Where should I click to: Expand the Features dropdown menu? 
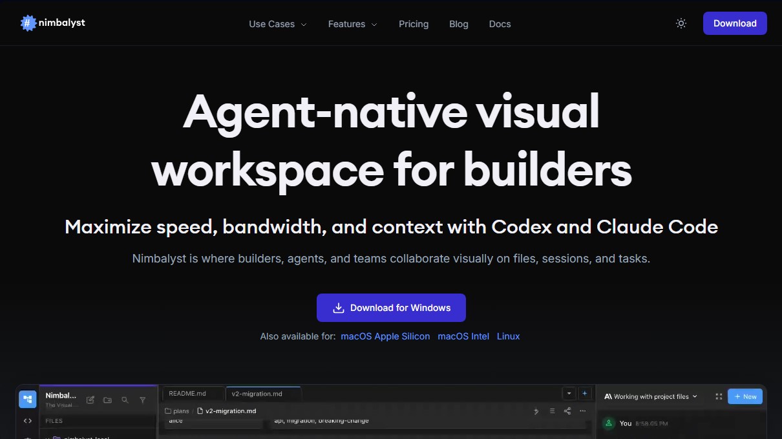pyautogui.click(x=352, y=24)
